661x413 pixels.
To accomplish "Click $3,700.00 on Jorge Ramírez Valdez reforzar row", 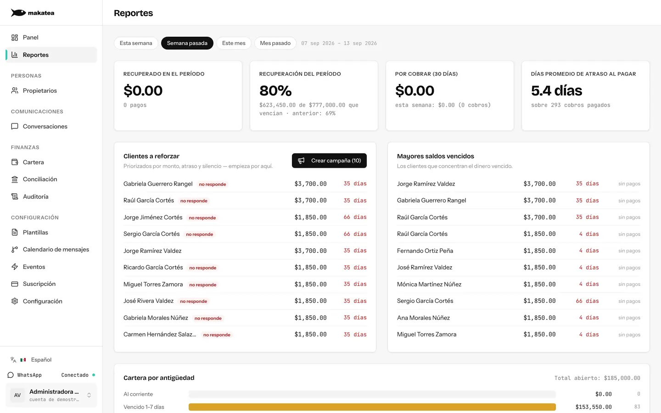I will pos(311,251).
